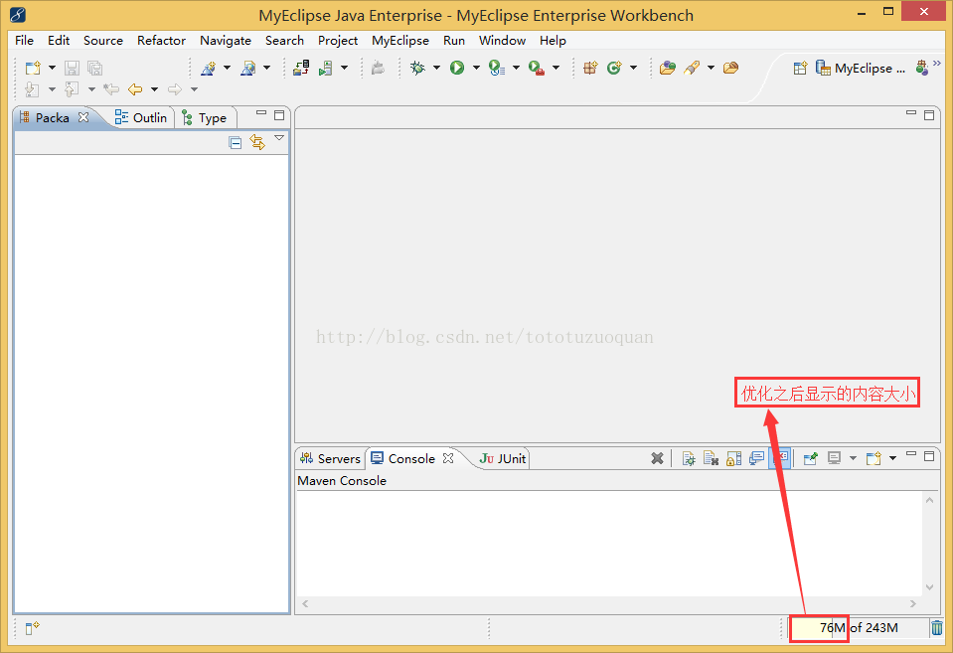Viewport: 953px width, 653px height.
Task: Open the Window menu
Action: click(x=502, y=40)
